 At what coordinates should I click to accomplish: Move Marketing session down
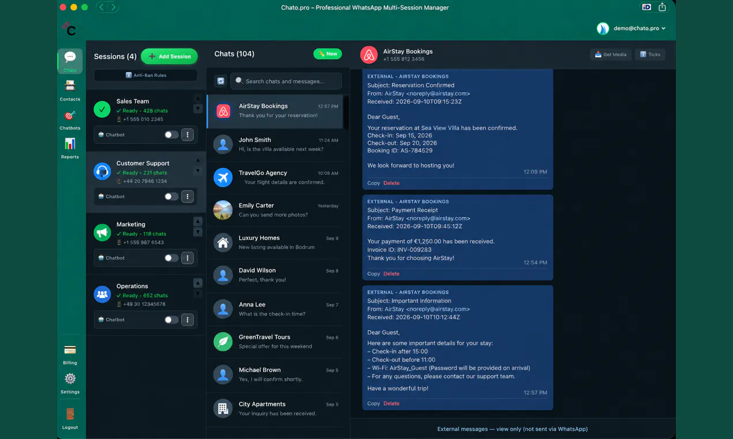(198, 232)
